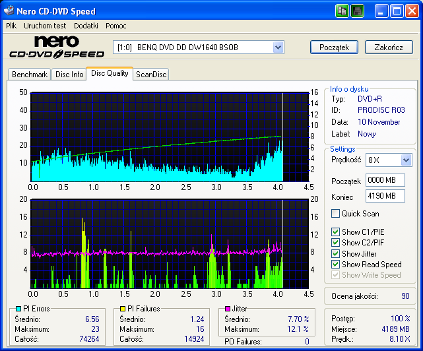The image size is (423, 351).
Task: Click the PI Failures Całość value 14924
Action: [194, 339]
